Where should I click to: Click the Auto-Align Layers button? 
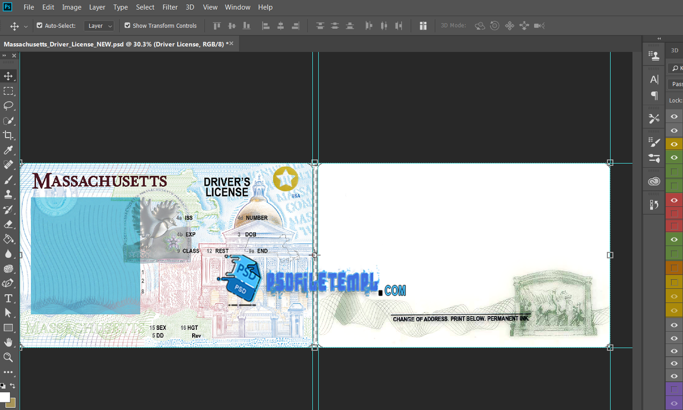[x=423, y=26]
